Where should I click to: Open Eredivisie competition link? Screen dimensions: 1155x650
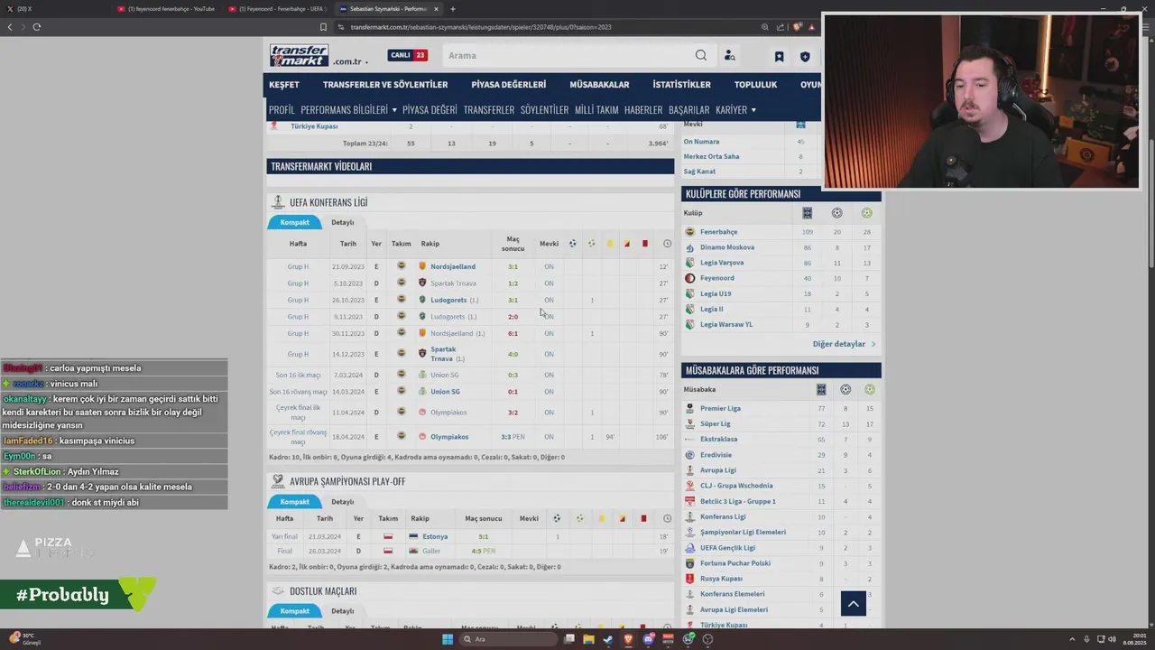(x=718, y=455)
